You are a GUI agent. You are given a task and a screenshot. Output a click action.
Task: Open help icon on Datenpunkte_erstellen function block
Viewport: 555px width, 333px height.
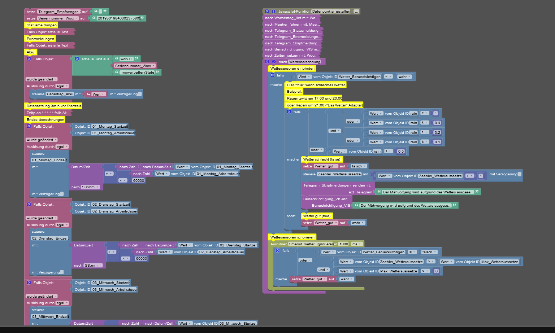273,12
